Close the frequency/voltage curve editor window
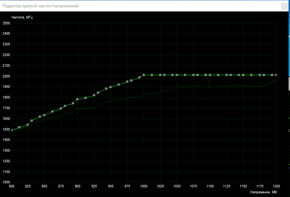 pos(284,7)
